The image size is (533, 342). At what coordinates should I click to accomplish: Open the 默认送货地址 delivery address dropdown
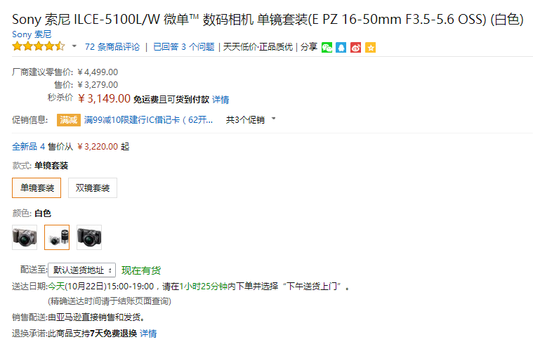click(81, 270)
